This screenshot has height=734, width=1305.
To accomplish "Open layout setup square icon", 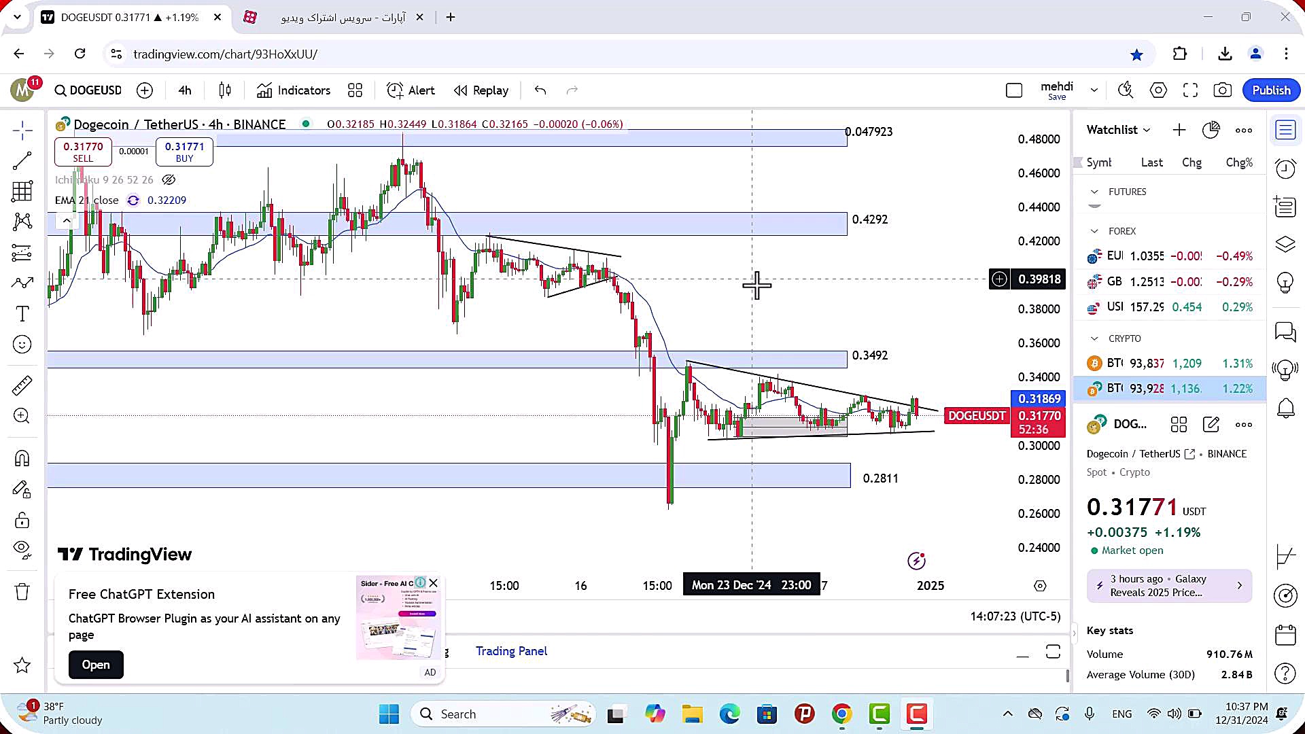I will (x=1014, y=90).
